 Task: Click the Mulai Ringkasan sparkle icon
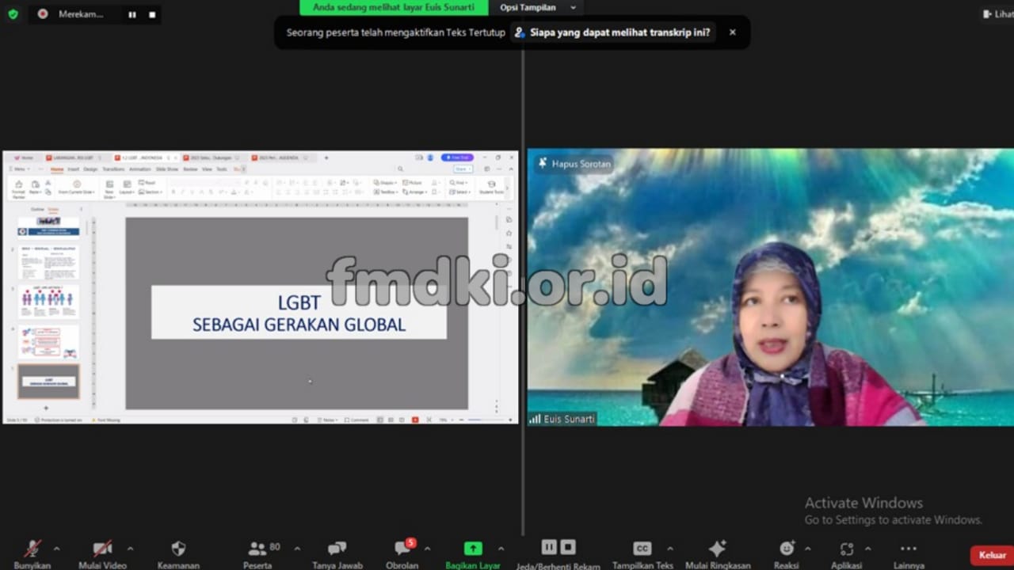[x=717, y=549]
